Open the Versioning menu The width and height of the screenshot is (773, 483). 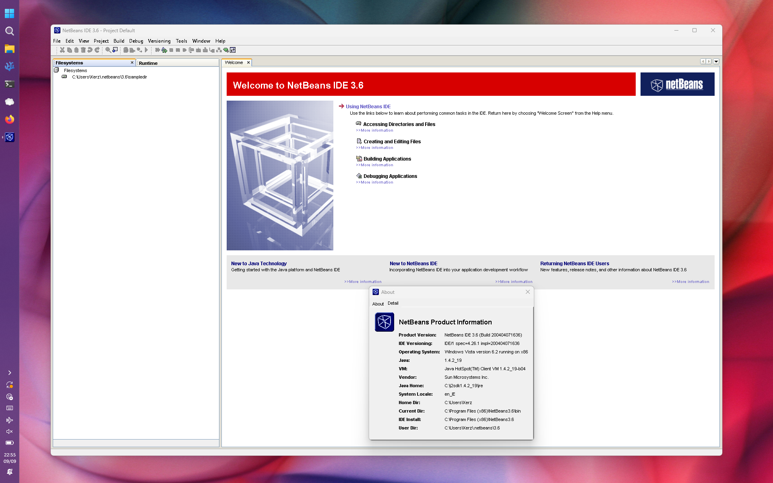pyautogui.click(x=159, y=41)
